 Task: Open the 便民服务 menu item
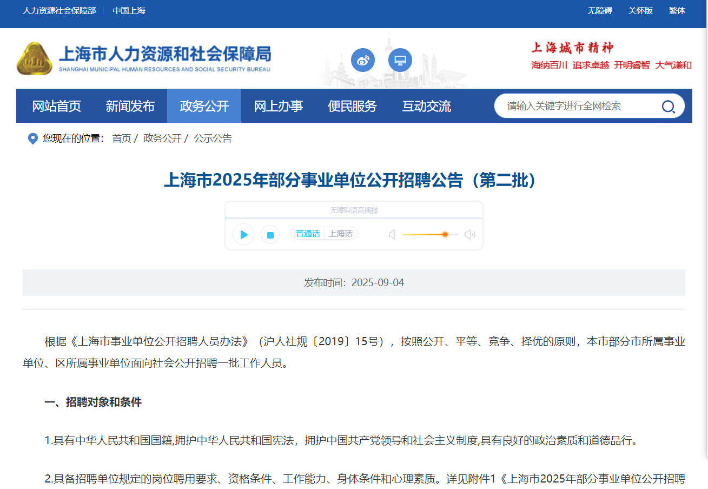pos(352,106)
